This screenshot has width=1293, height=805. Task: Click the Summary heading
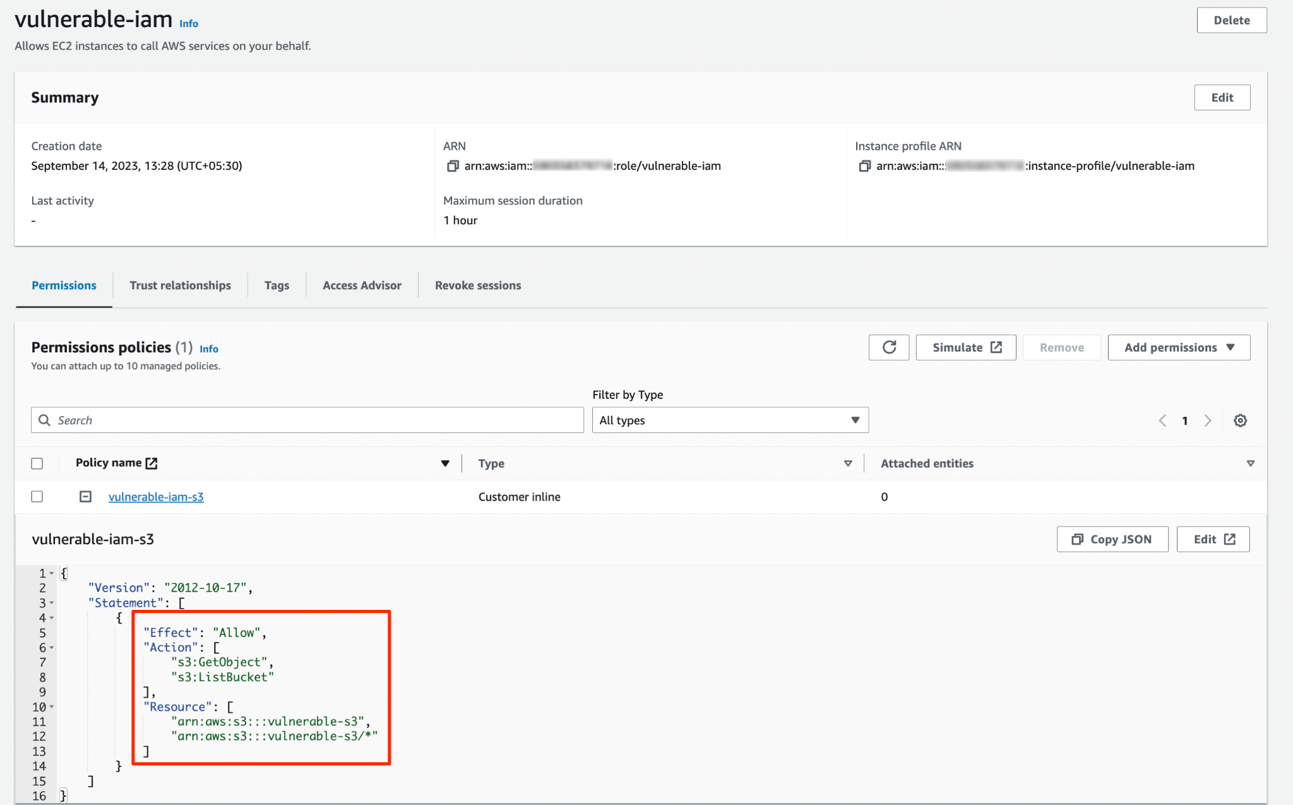(65, 97)
